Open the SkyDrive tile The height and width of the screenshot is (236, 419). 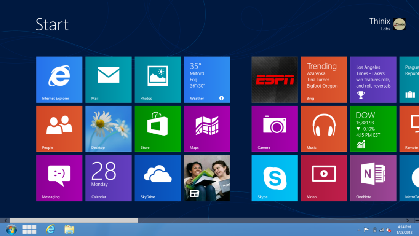point(158,178)
